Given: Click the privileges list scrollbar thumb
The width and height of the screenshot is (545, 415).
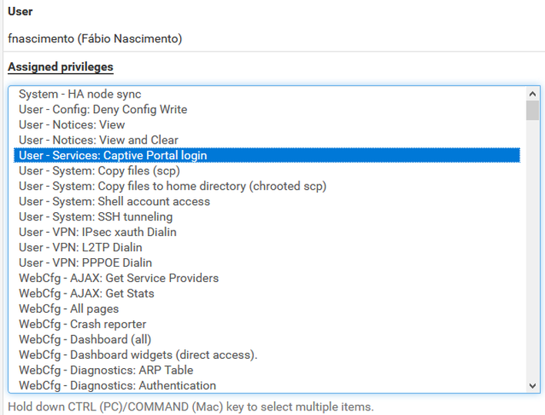Looking at the screenshot, I should (x=532, y=111).
